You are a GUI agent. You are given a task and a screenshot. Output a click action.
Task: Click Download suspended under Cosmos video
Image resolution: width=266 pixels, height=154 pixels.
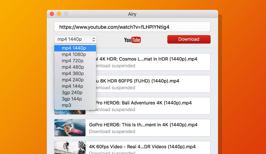coord(116,66)
